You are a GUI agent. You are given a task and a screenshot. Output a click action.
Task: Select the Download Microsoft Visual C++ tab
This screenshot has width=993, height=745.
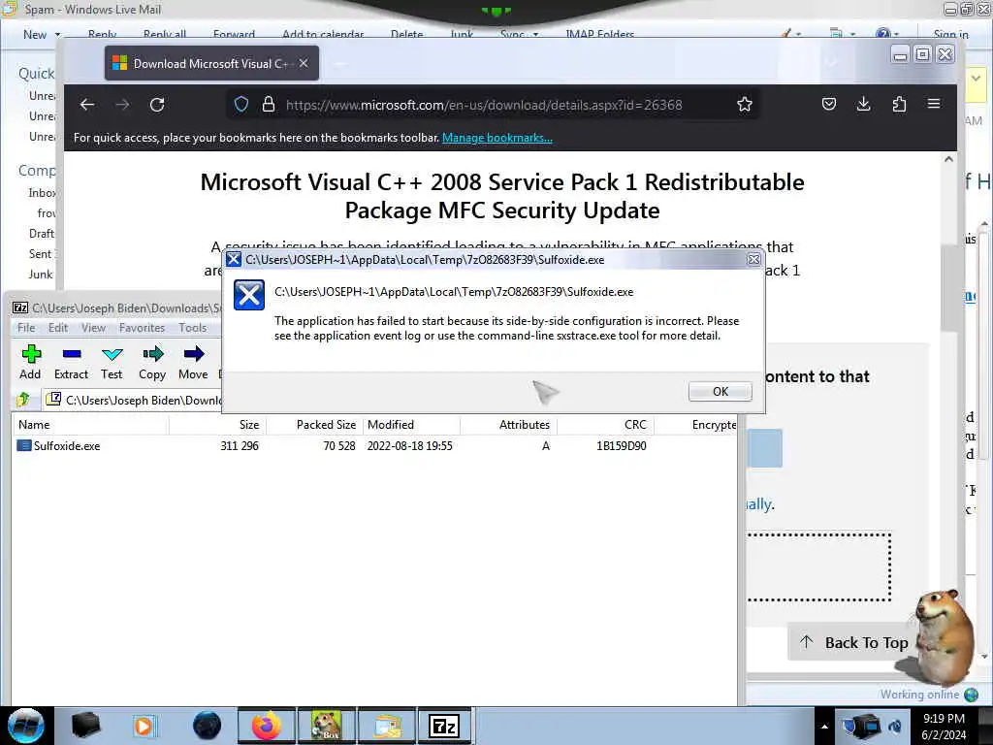[x=212, y=63]
